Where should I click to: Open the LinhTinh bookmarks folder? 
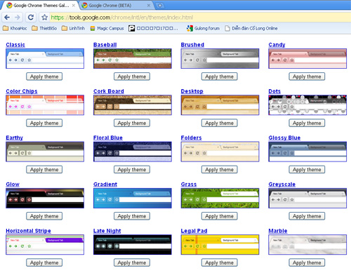[x=73, y=28]
